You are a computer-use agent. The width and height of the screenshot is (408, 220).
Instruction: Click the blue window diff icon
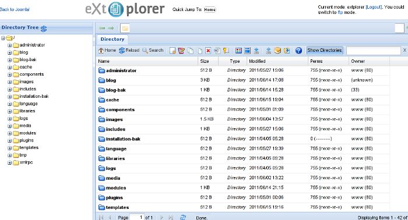click(247, 51)
